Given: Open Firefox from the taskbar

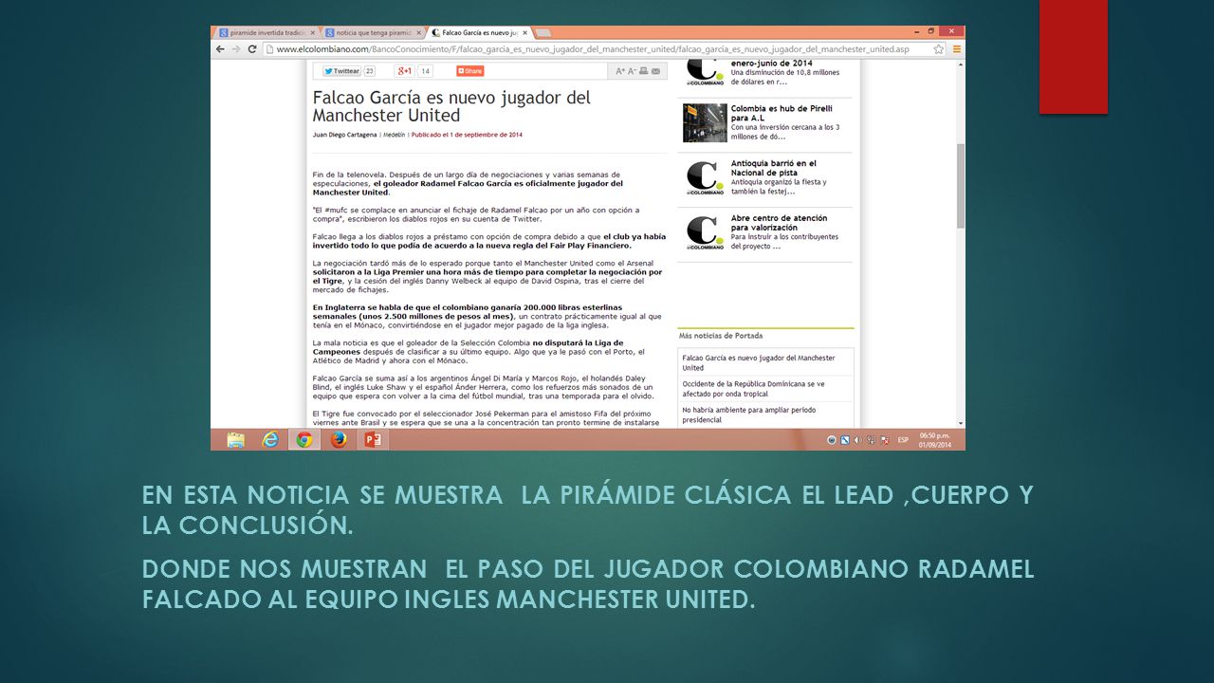Looking at the screenshot, I should pyautogui.click(x=339, y=439).
